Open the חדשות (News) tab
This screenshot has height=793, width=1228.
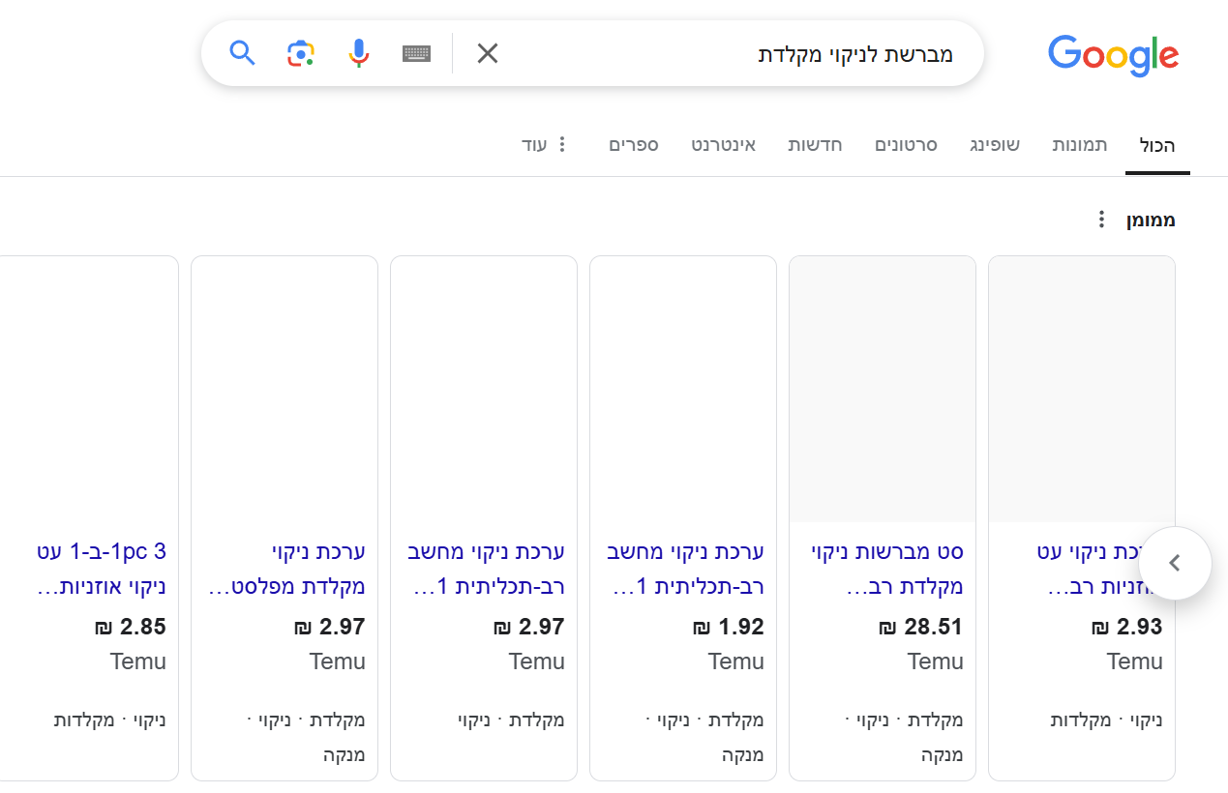[815, 144]
